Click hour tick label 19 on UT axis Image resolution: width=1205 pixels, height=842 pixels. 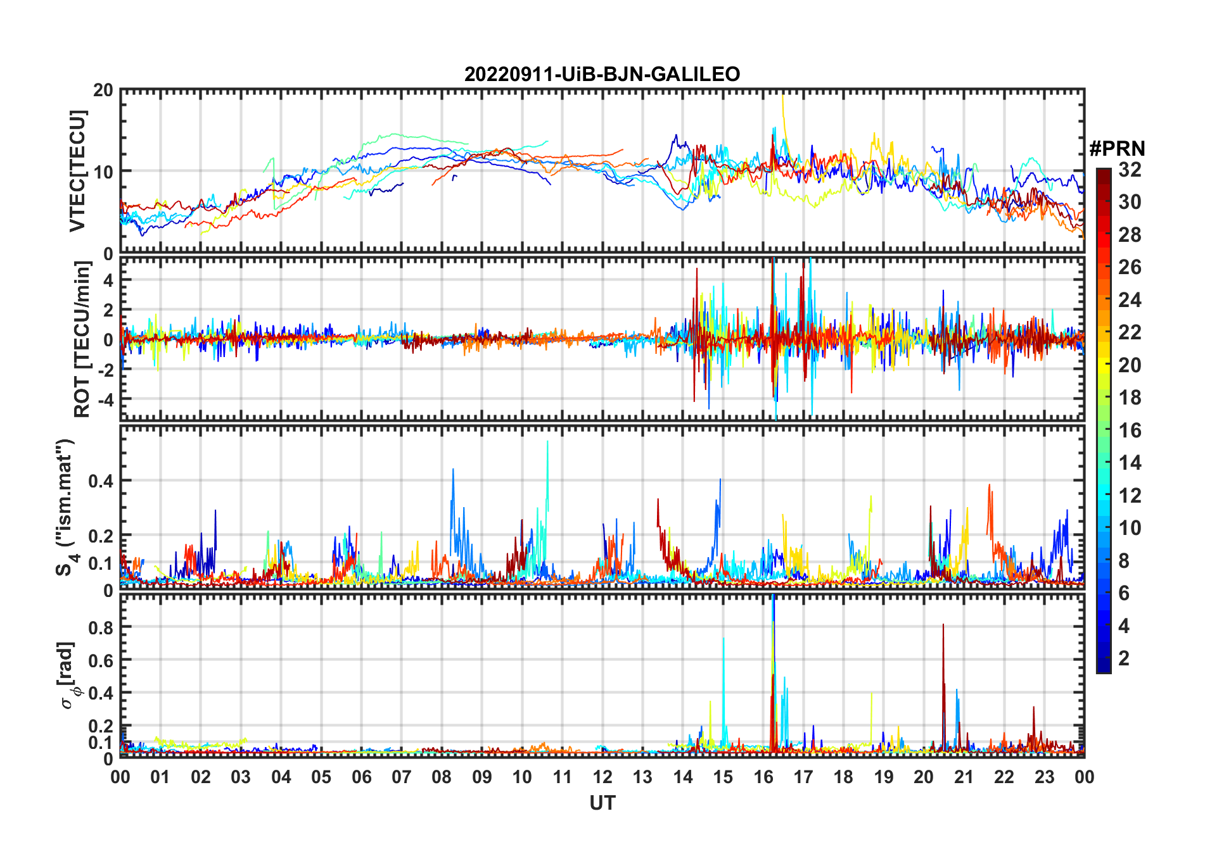[x=884, y=777]
